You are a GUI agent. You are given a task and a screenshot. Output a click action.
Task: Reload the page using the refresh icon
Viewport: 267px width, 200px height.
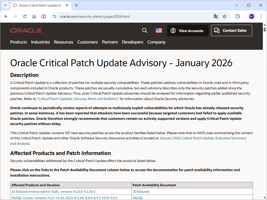pyautogui.click(x=25, y=16)
